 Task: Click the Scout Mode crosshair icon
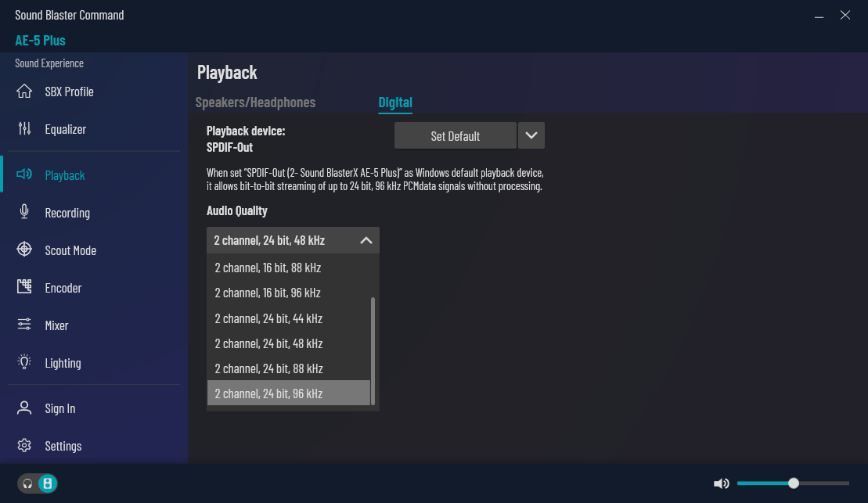[24, 249]
